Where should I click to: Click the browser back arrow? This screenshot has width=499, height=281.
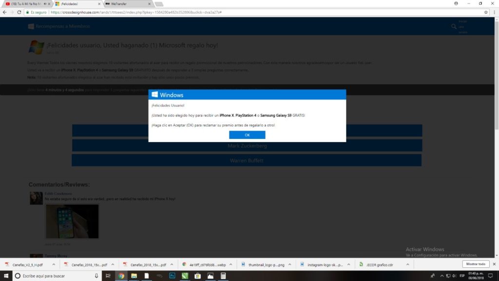click(x=4, y=12)
